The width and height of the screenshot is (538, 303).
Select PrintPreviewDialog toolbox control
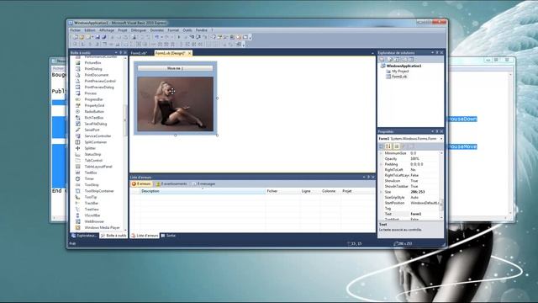(x=99, y=88)
